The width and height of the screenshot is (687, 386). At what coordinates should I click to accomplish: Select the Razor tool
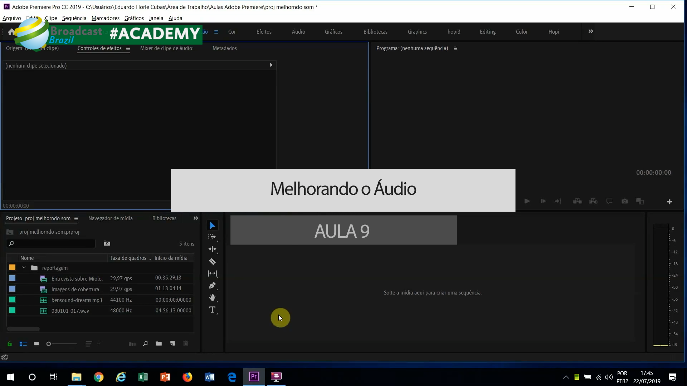point(212,262)
